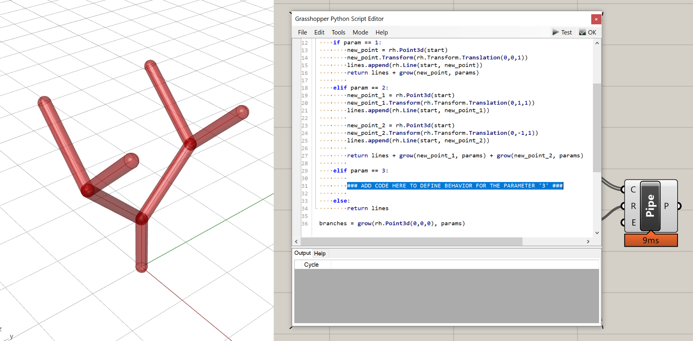Close the Python Script Editor window
Image resolution: width=693 pixels, height=341 pixels.
(x=596, y=19)
